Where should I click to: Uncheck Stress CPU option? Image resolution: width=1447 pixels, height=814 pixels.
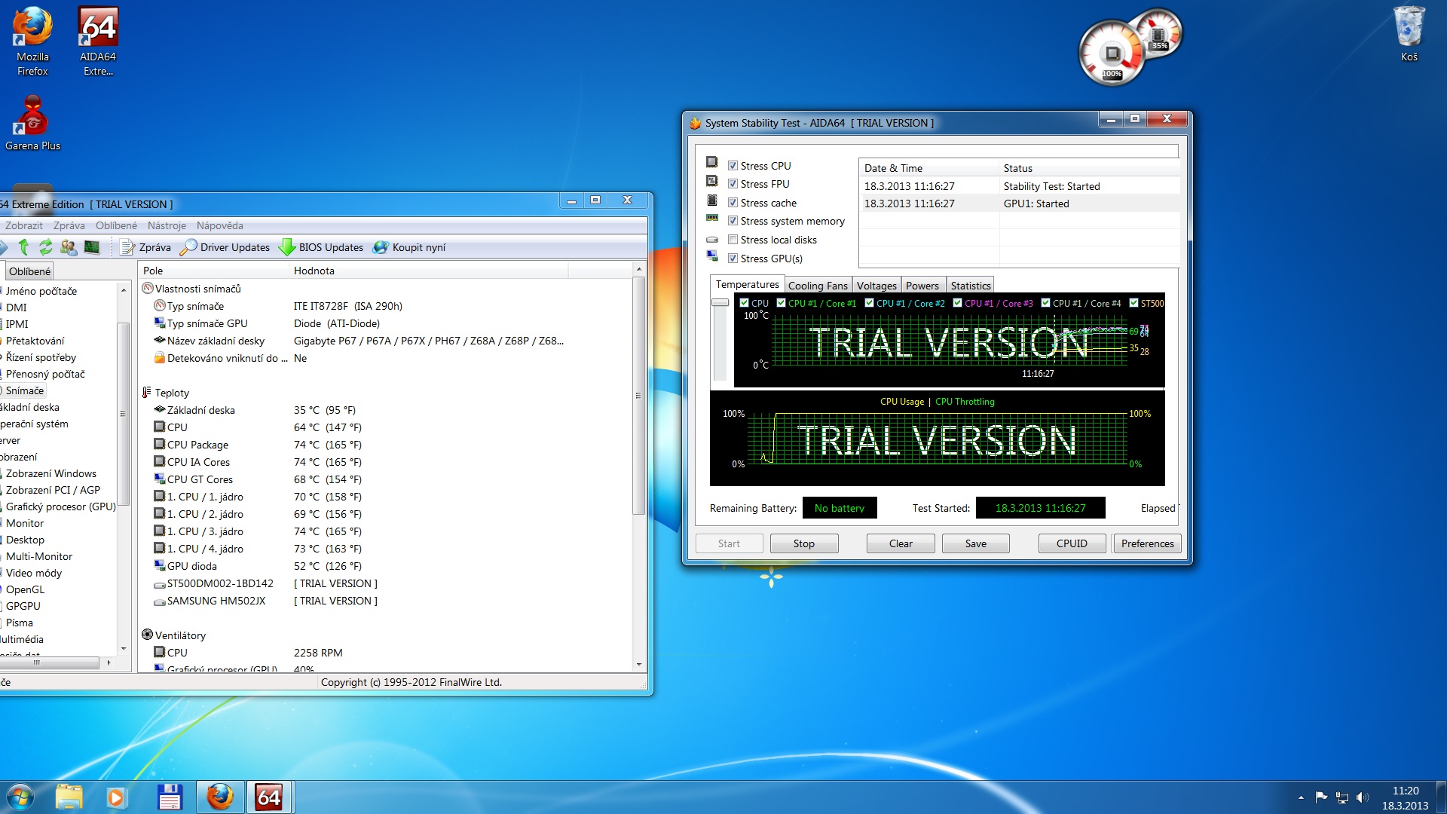coord(733,166)
